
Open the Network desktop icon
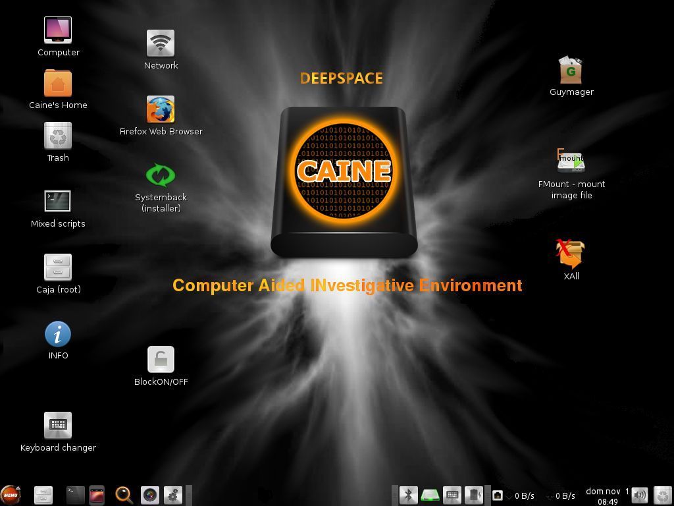click(x=161, y=43)
